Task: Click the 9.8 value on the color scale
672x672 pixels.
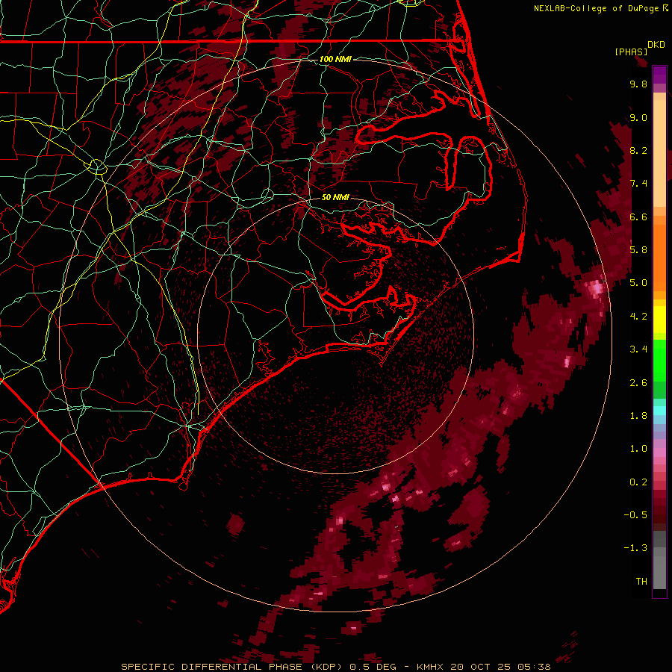Action: (638, 84)
